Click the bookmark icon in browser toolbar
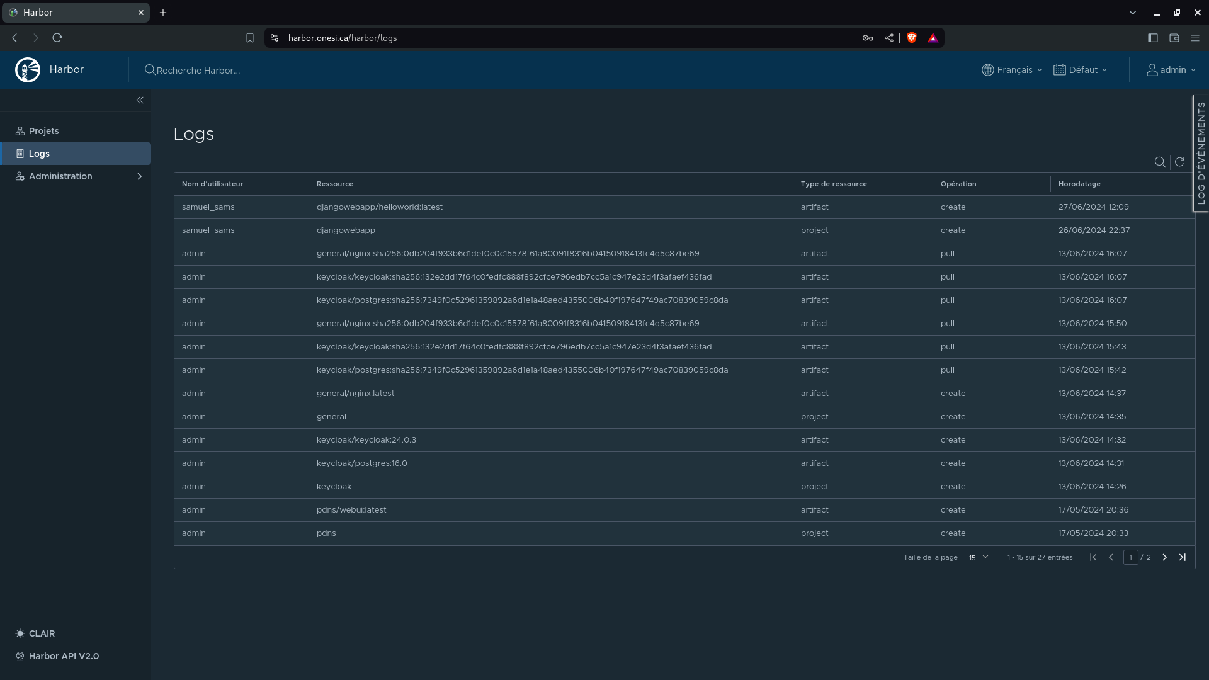Viewport: 1209px width, 680px height. (x=250, y=37)
